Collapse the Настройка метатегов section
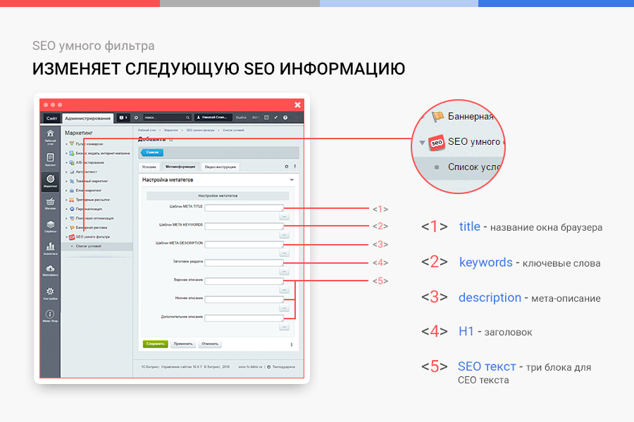 tap(292, 180)
